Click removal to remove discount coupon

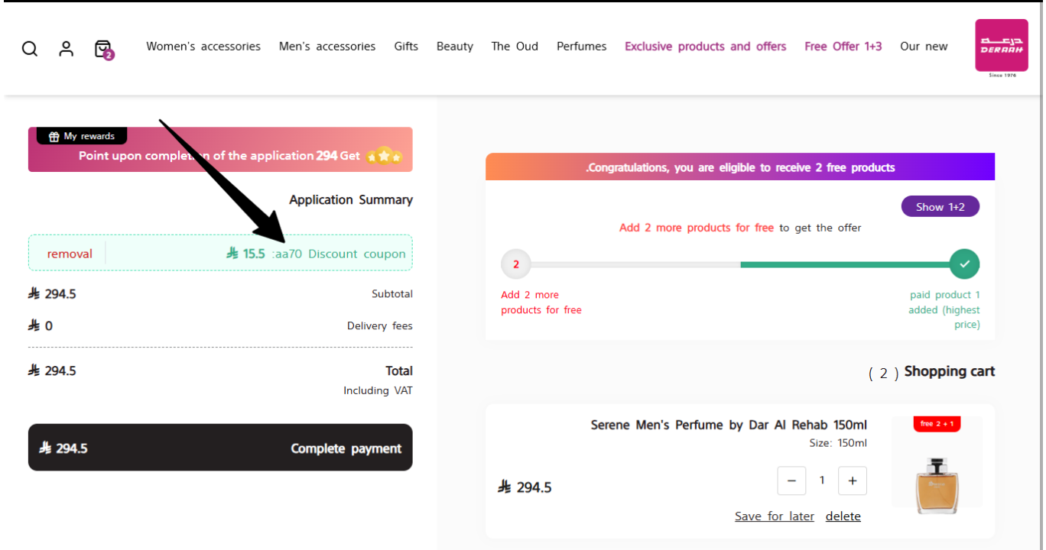(70, 254)
